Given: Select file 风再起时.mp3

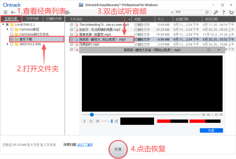Looking at the screenshot, I should pyautogui.click(x=89, y=44).
